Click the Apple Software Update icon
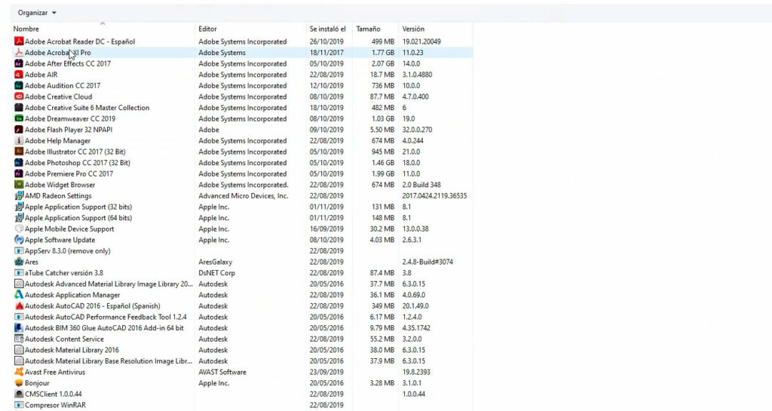This screenshot has width=772, height=411. coord(19,241)
